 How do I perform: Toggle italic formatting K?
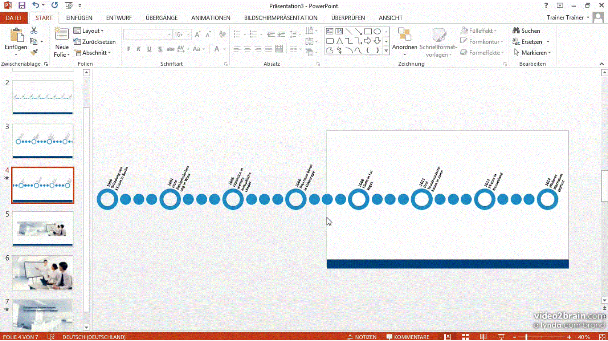(x=139, y=49)
